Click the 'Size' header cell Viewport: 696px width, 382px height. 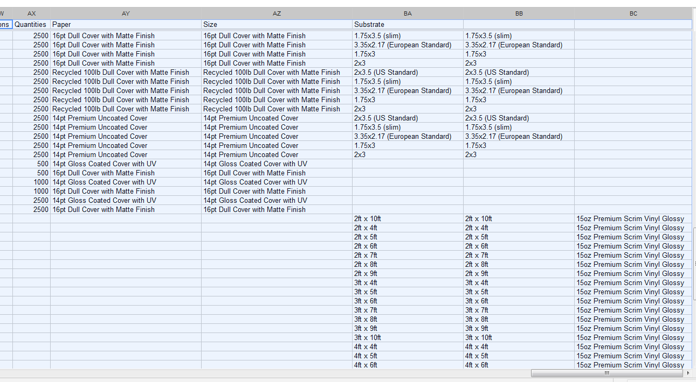tap(277, 24)
